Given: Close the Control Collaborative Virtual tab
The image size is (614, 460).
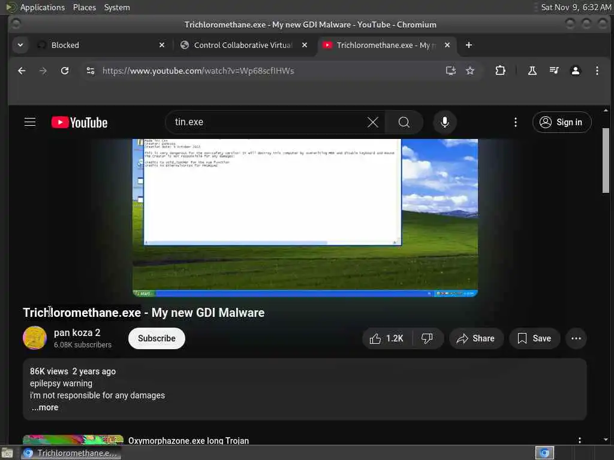Looking at the screenshot, I should tap(304, 45).
